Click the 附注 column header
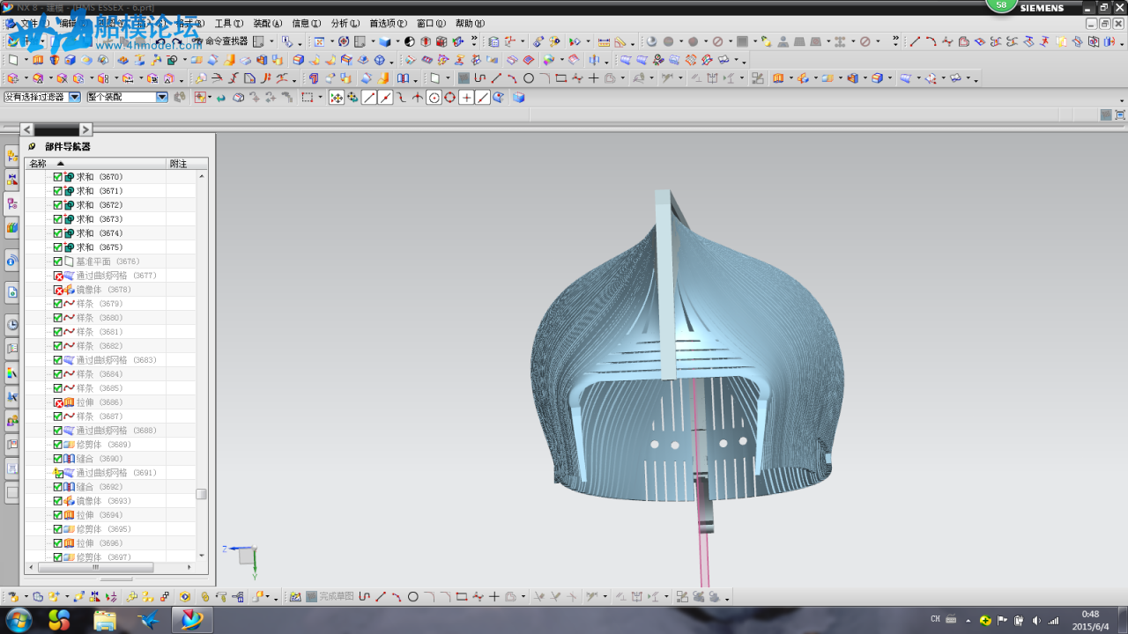 (187, 164)
